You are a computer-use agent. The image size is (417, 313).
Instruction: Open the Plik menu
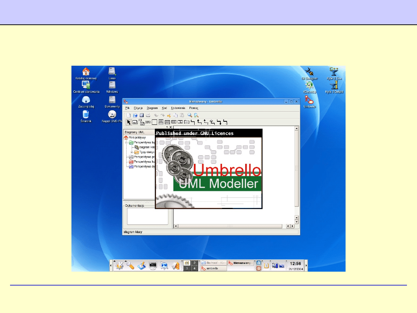tap(127, 108)
